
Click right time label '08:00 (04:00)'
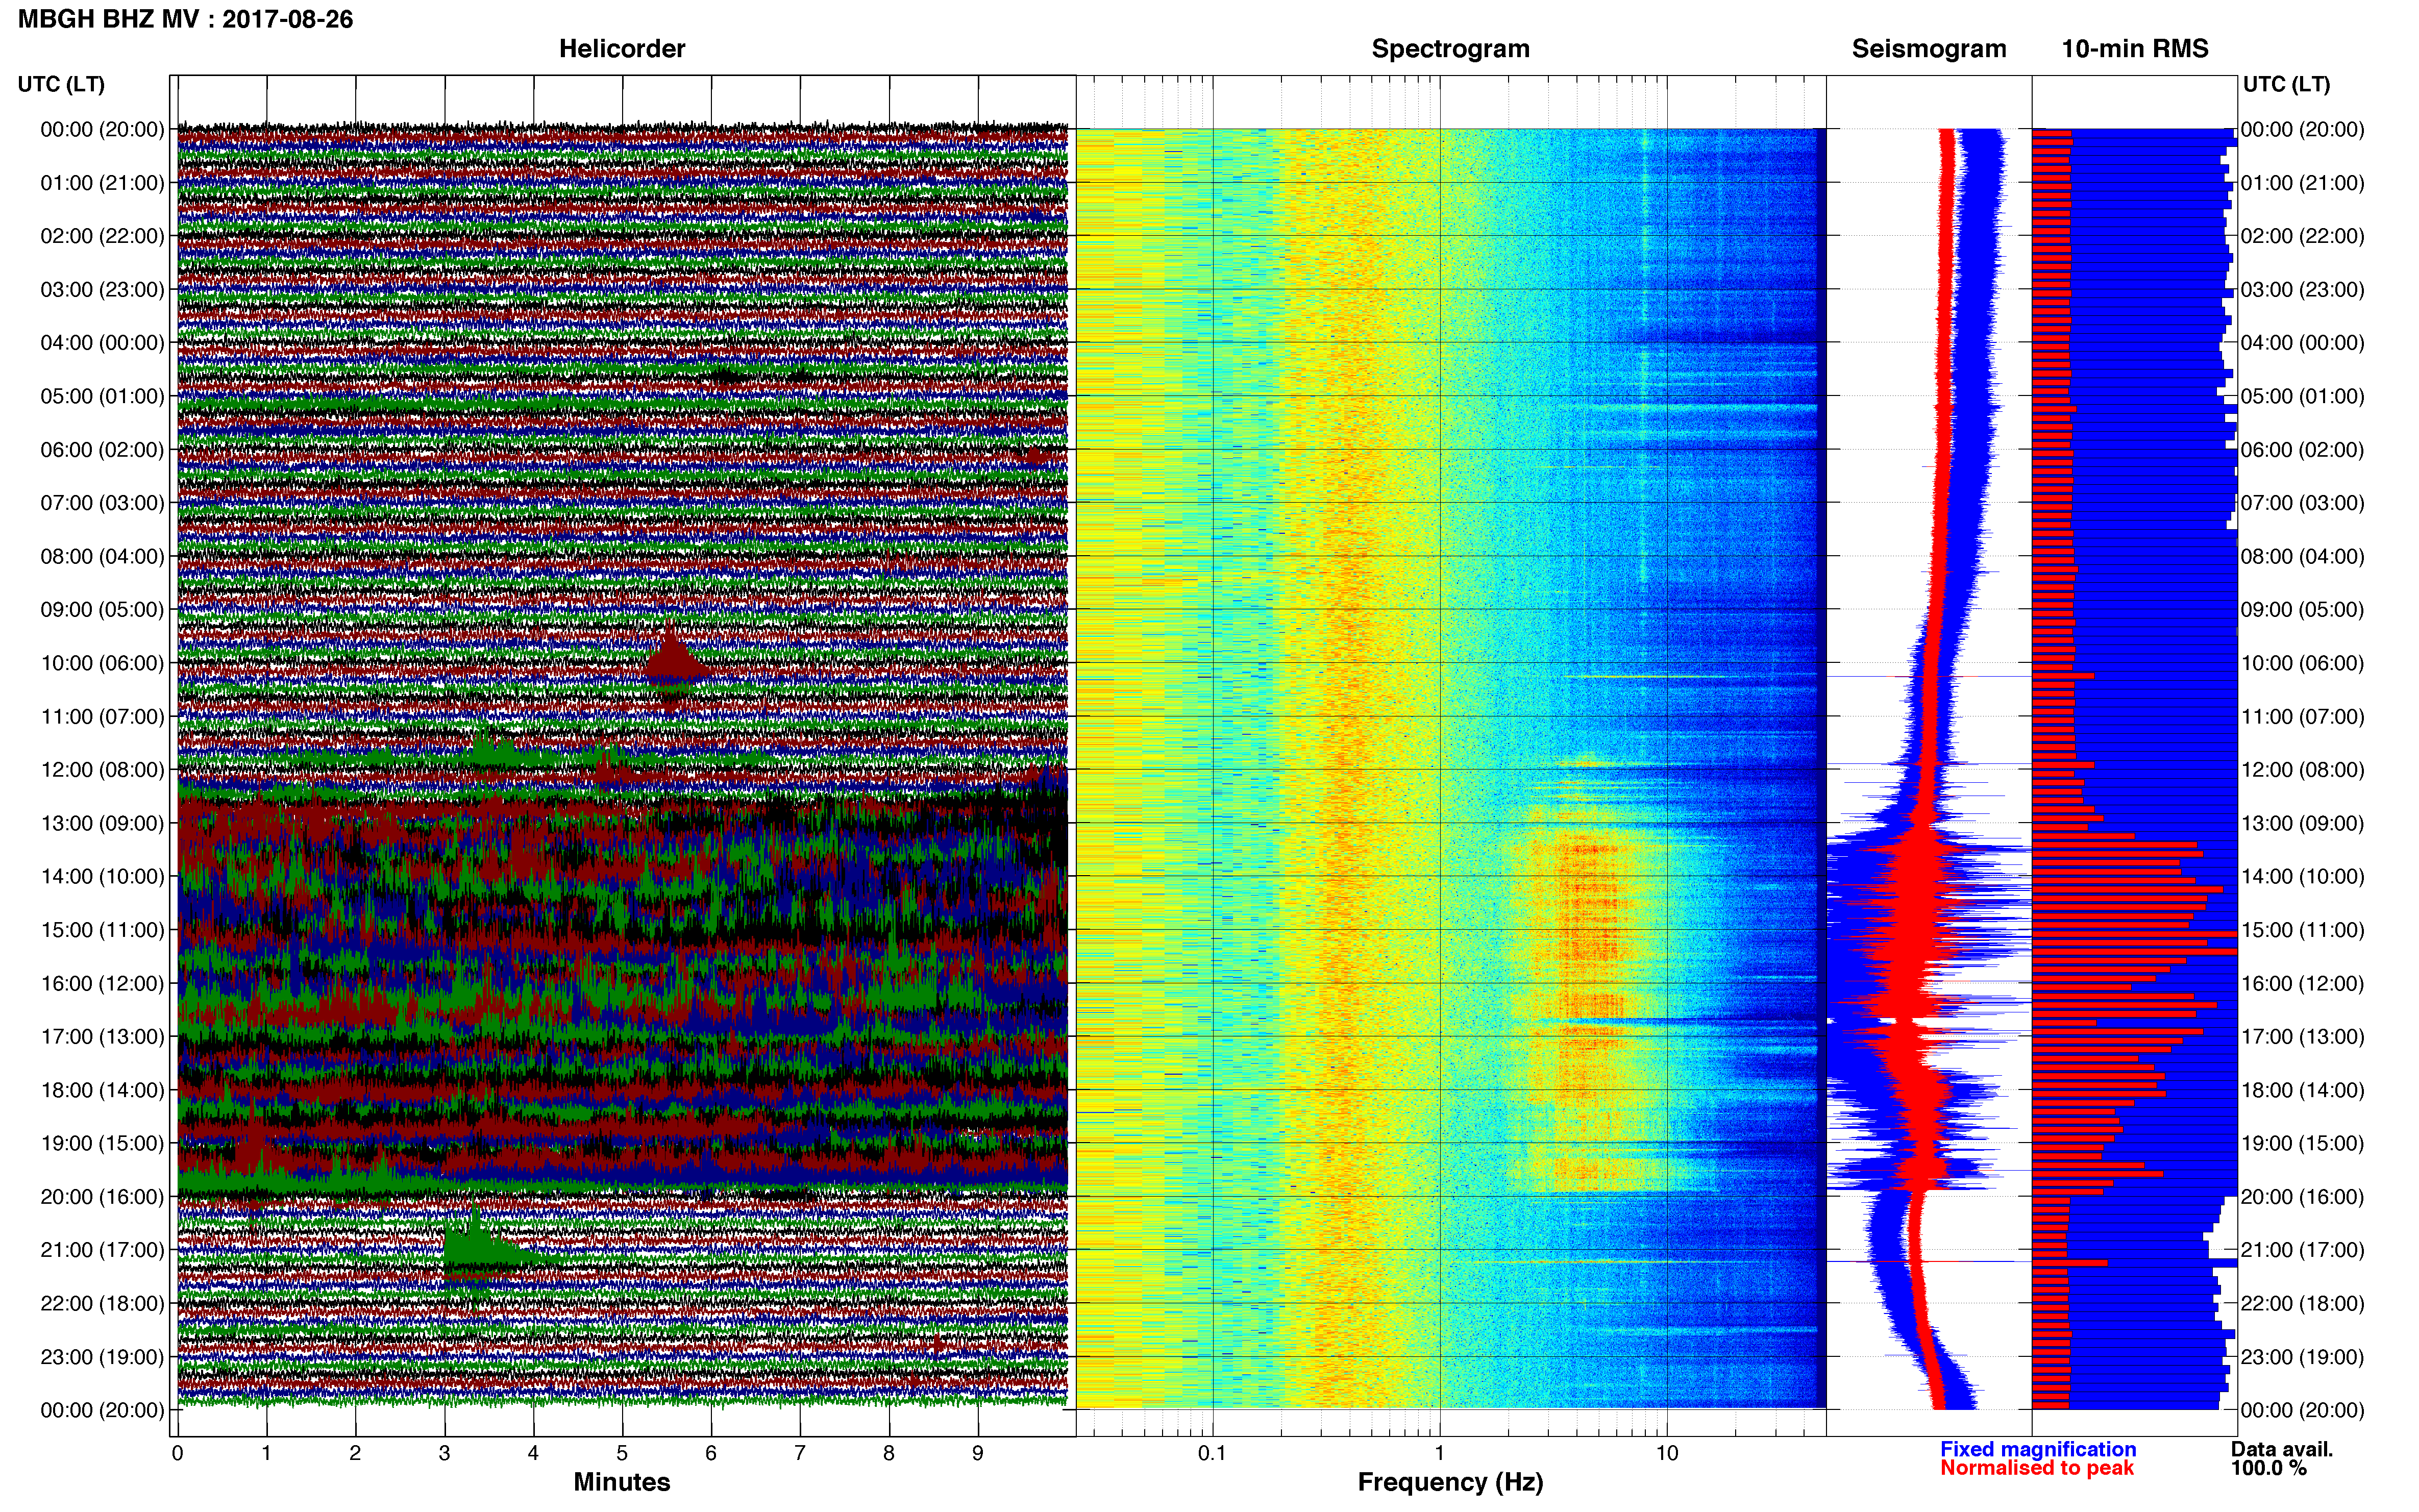tap(2302, 556)
